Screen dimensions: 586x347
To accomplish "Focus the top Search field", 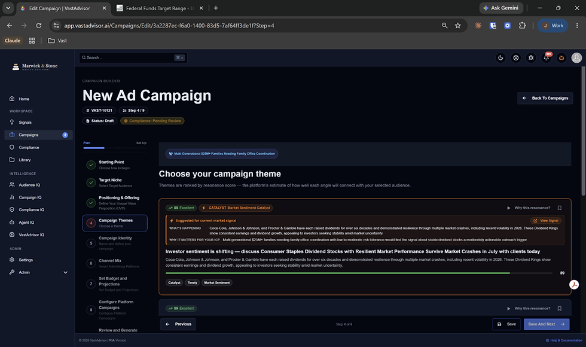I will click(133, 57).
